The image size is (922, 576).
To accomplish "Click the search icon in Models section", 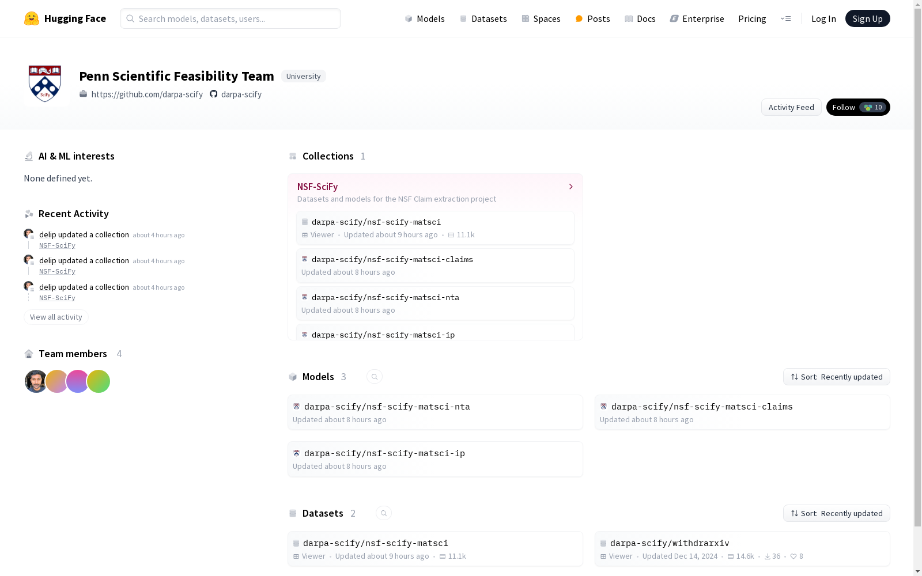I will (375, 377).
